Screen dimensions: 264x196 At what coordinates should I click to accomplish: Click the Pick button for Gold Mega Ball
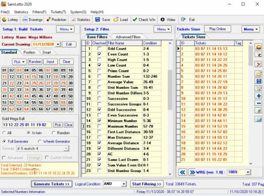click(58, 125)
